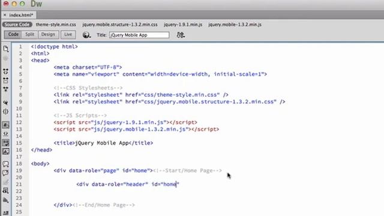The height and width of the screenshot is (216, 384).
Task: Click the "<body>" tag line
Action: [x=40, y=164]
